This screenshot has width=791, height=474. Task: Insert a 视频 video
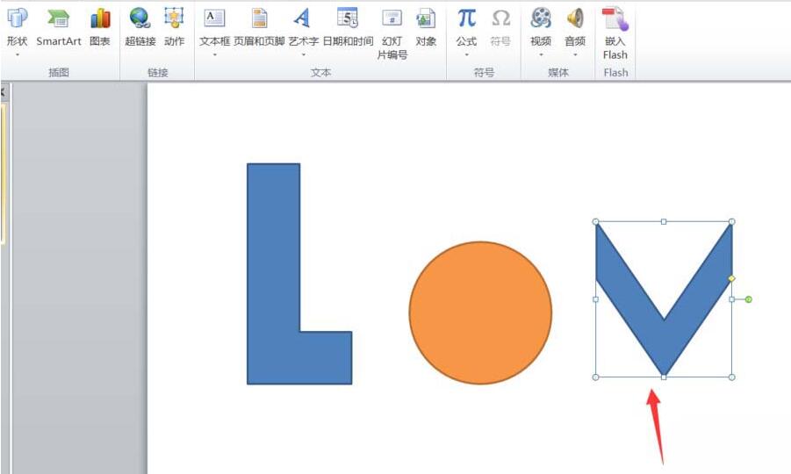pos(541,28)
